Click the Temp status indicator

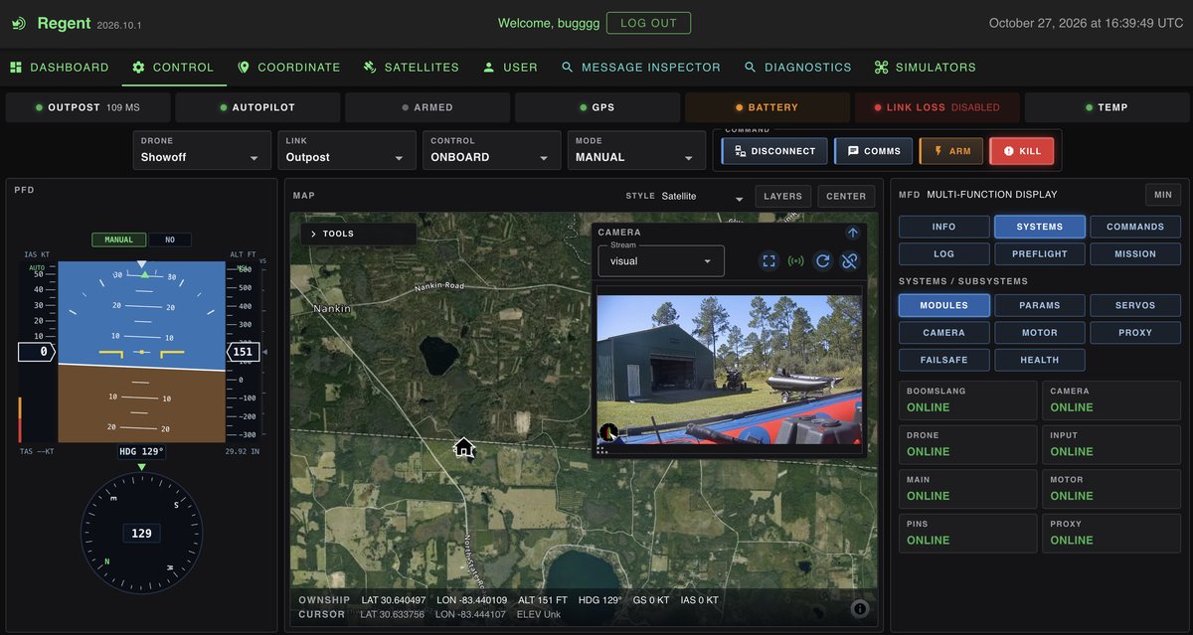tap(1107, 107)
